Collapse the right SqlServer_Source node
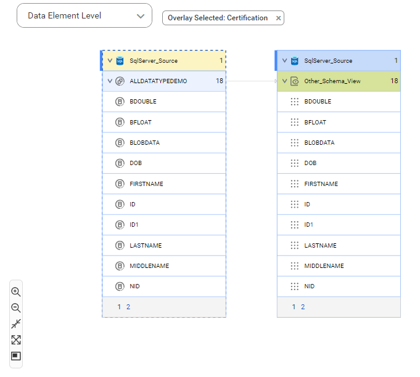 click(x=284, y=61)
